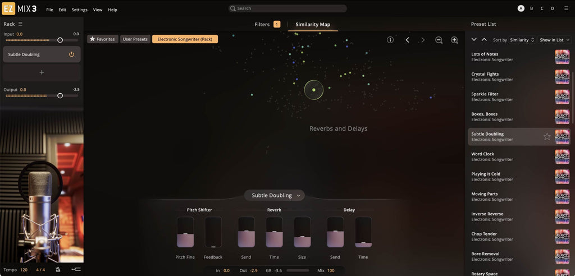The height and width of the screenshot is (276, 575).
Task: Switch to snapshot B
Action: click(x=531, y=8)
